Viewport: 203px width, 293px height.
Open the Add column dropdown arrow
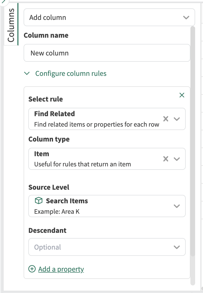(186, 18)
